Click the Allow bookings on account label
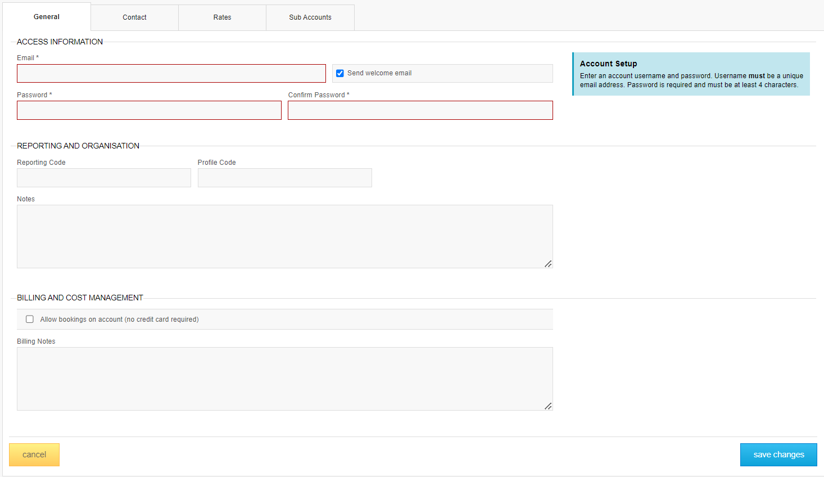 click(120, 319)
